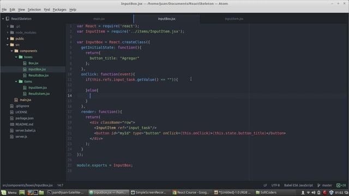This screenshot has height=196, width=349.
Task: Click the README.md book icon
Action: pos(12,125)
